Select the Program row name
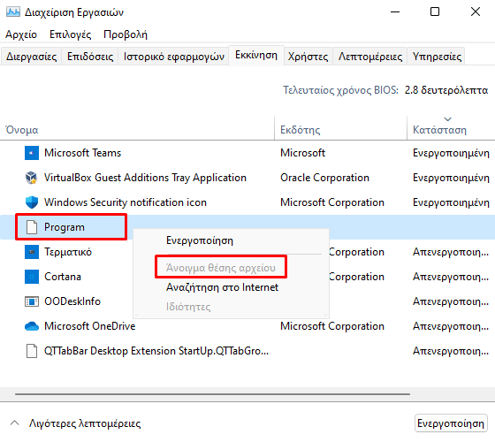This screenshot has height=442, width=495. [65, 227]
